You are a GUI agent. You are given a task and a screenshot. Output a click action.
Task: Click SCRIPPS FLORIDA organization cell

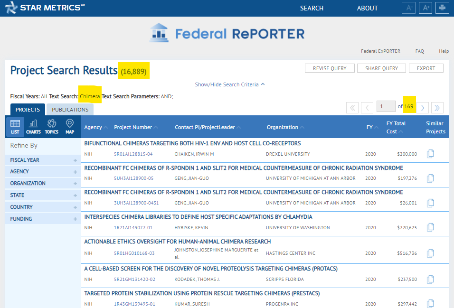pos(285,280)
